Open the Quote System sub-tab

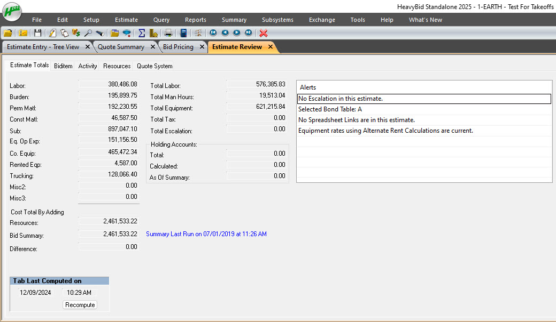coord(155,66)
